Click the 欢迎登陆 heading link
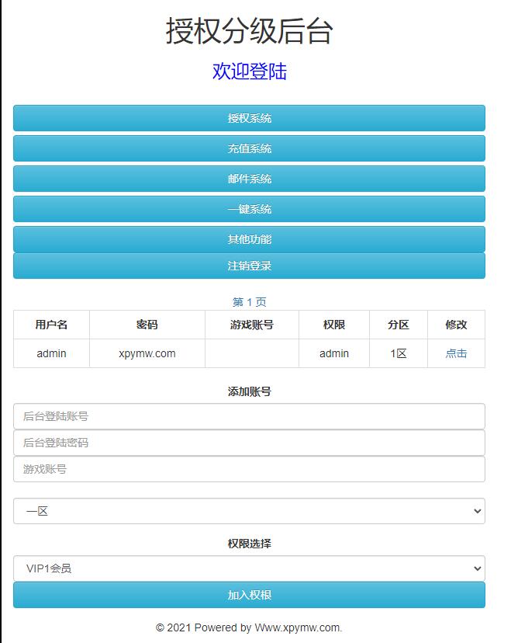The width and height of the screenshot is (511, 643). click(249, 71)
